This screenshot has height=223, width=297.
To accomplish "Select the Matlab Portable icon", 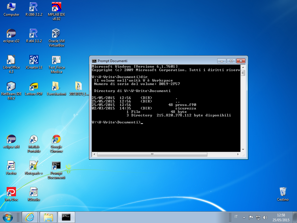I will [34, 140].
